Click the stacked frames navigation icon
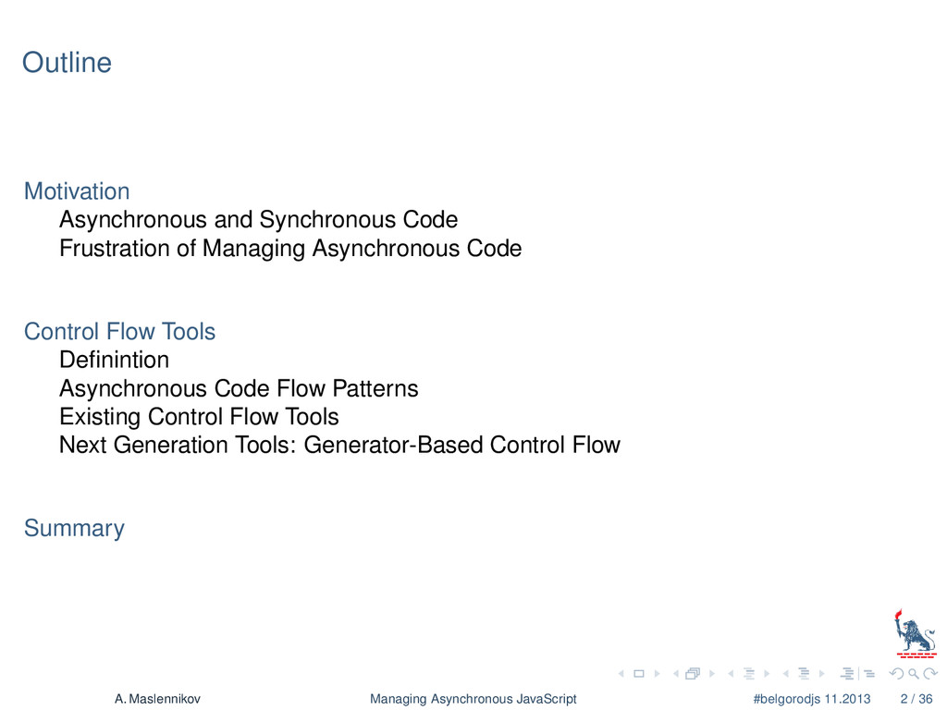Image resolution: width=947 pixels, height=710 pixels. [x=694, y=673]
